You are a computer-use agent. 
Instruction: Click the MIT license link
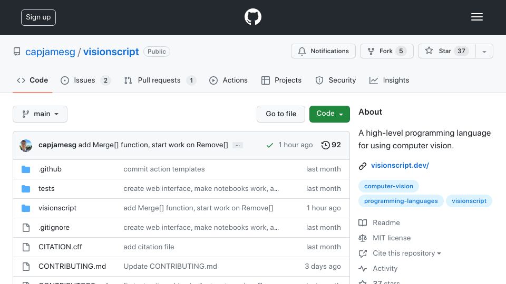point(392,238)
